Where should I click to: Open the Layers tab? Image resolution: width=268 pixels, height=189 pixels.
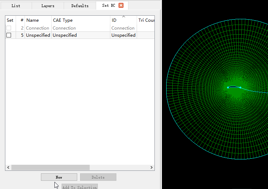tap(48, 6)
